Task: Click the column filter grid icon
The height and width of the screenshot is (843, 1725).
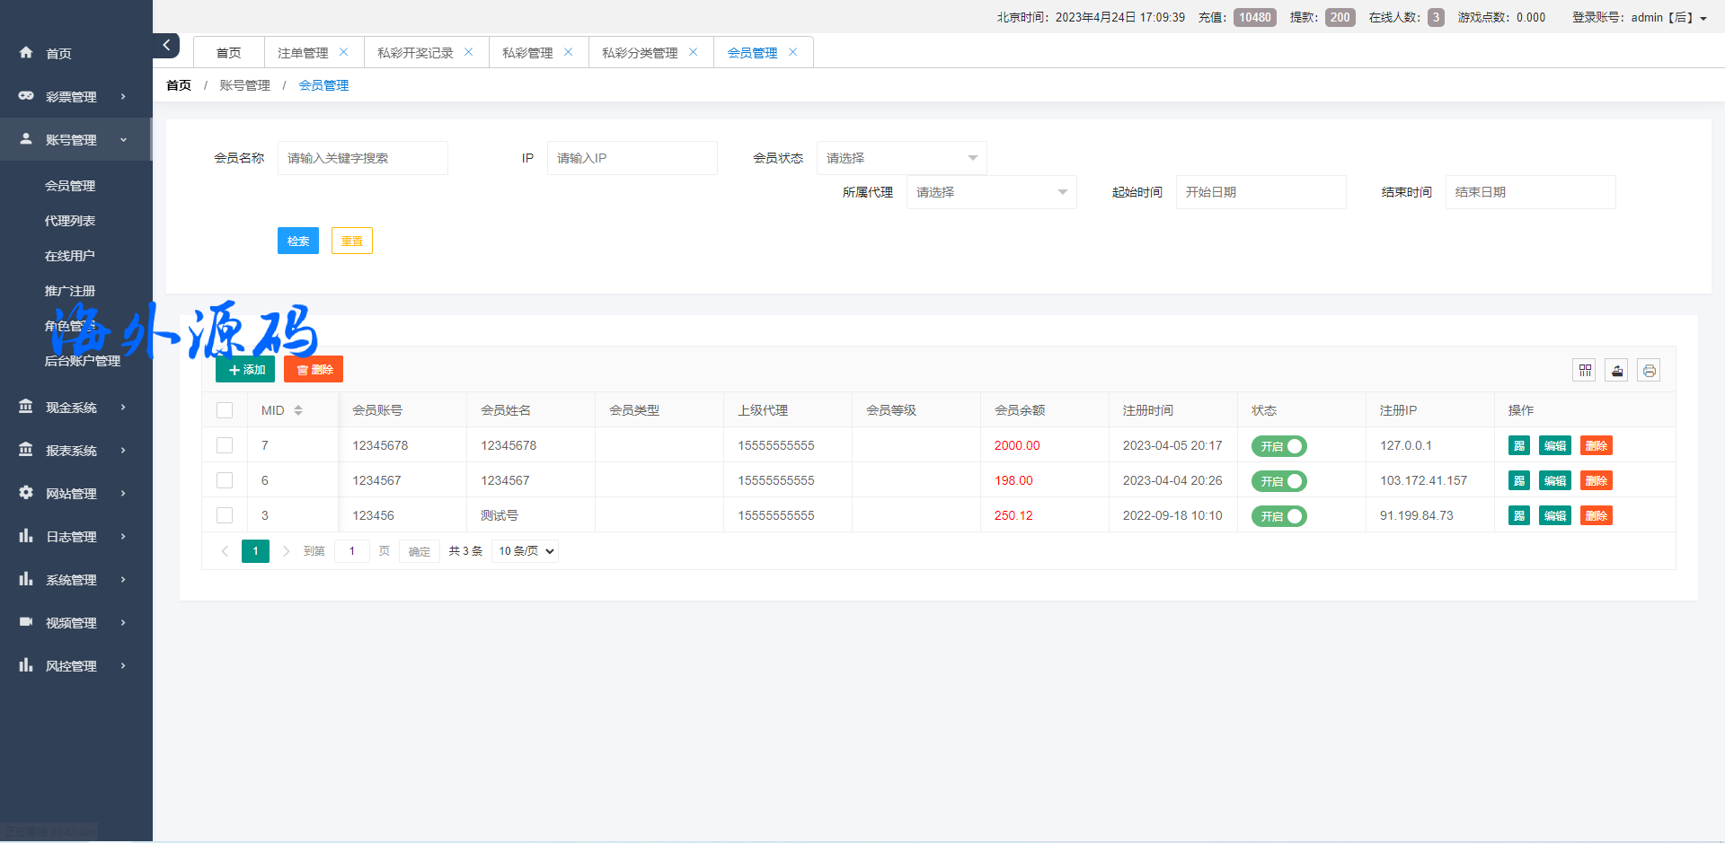Action: coord(1584,370)
